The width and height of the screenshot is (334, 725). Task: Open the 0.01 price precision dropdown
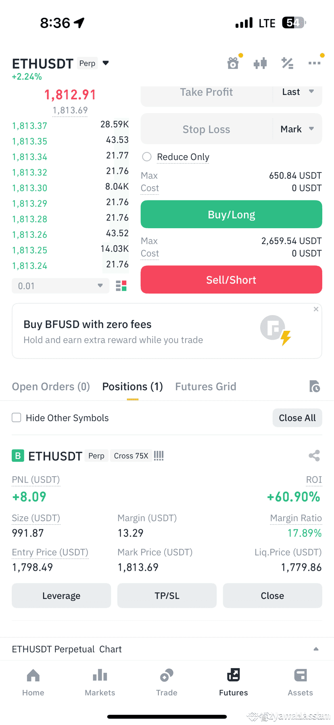[61, 286]
